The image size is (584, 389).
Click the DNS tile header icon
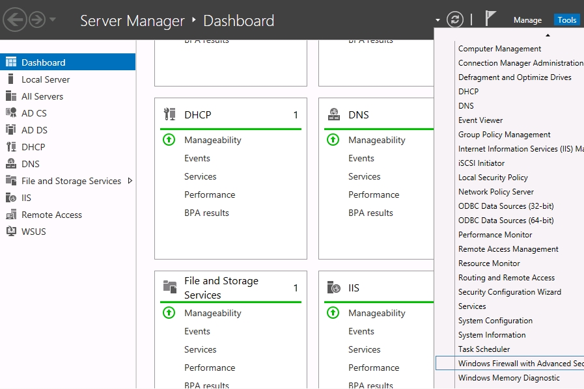pyautogui.click(x=333, y=114)
